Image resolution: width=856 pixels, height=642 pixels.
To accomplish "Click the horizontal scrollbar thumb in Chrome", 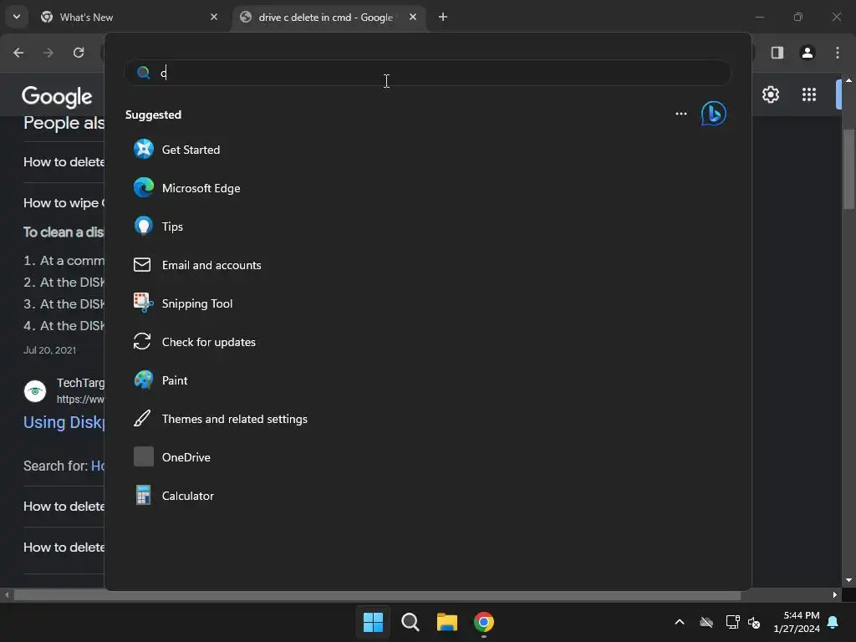I will (377, 595).
